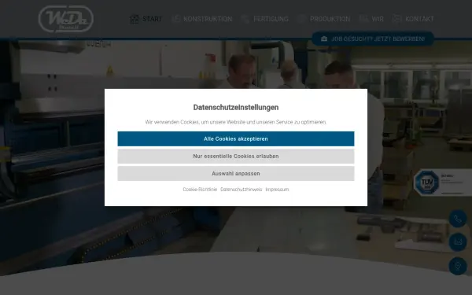The width and height of the screenshot is (472, 295).
Task: Click the icon beside PRODUKTION
Action: [x=301, y=19]
